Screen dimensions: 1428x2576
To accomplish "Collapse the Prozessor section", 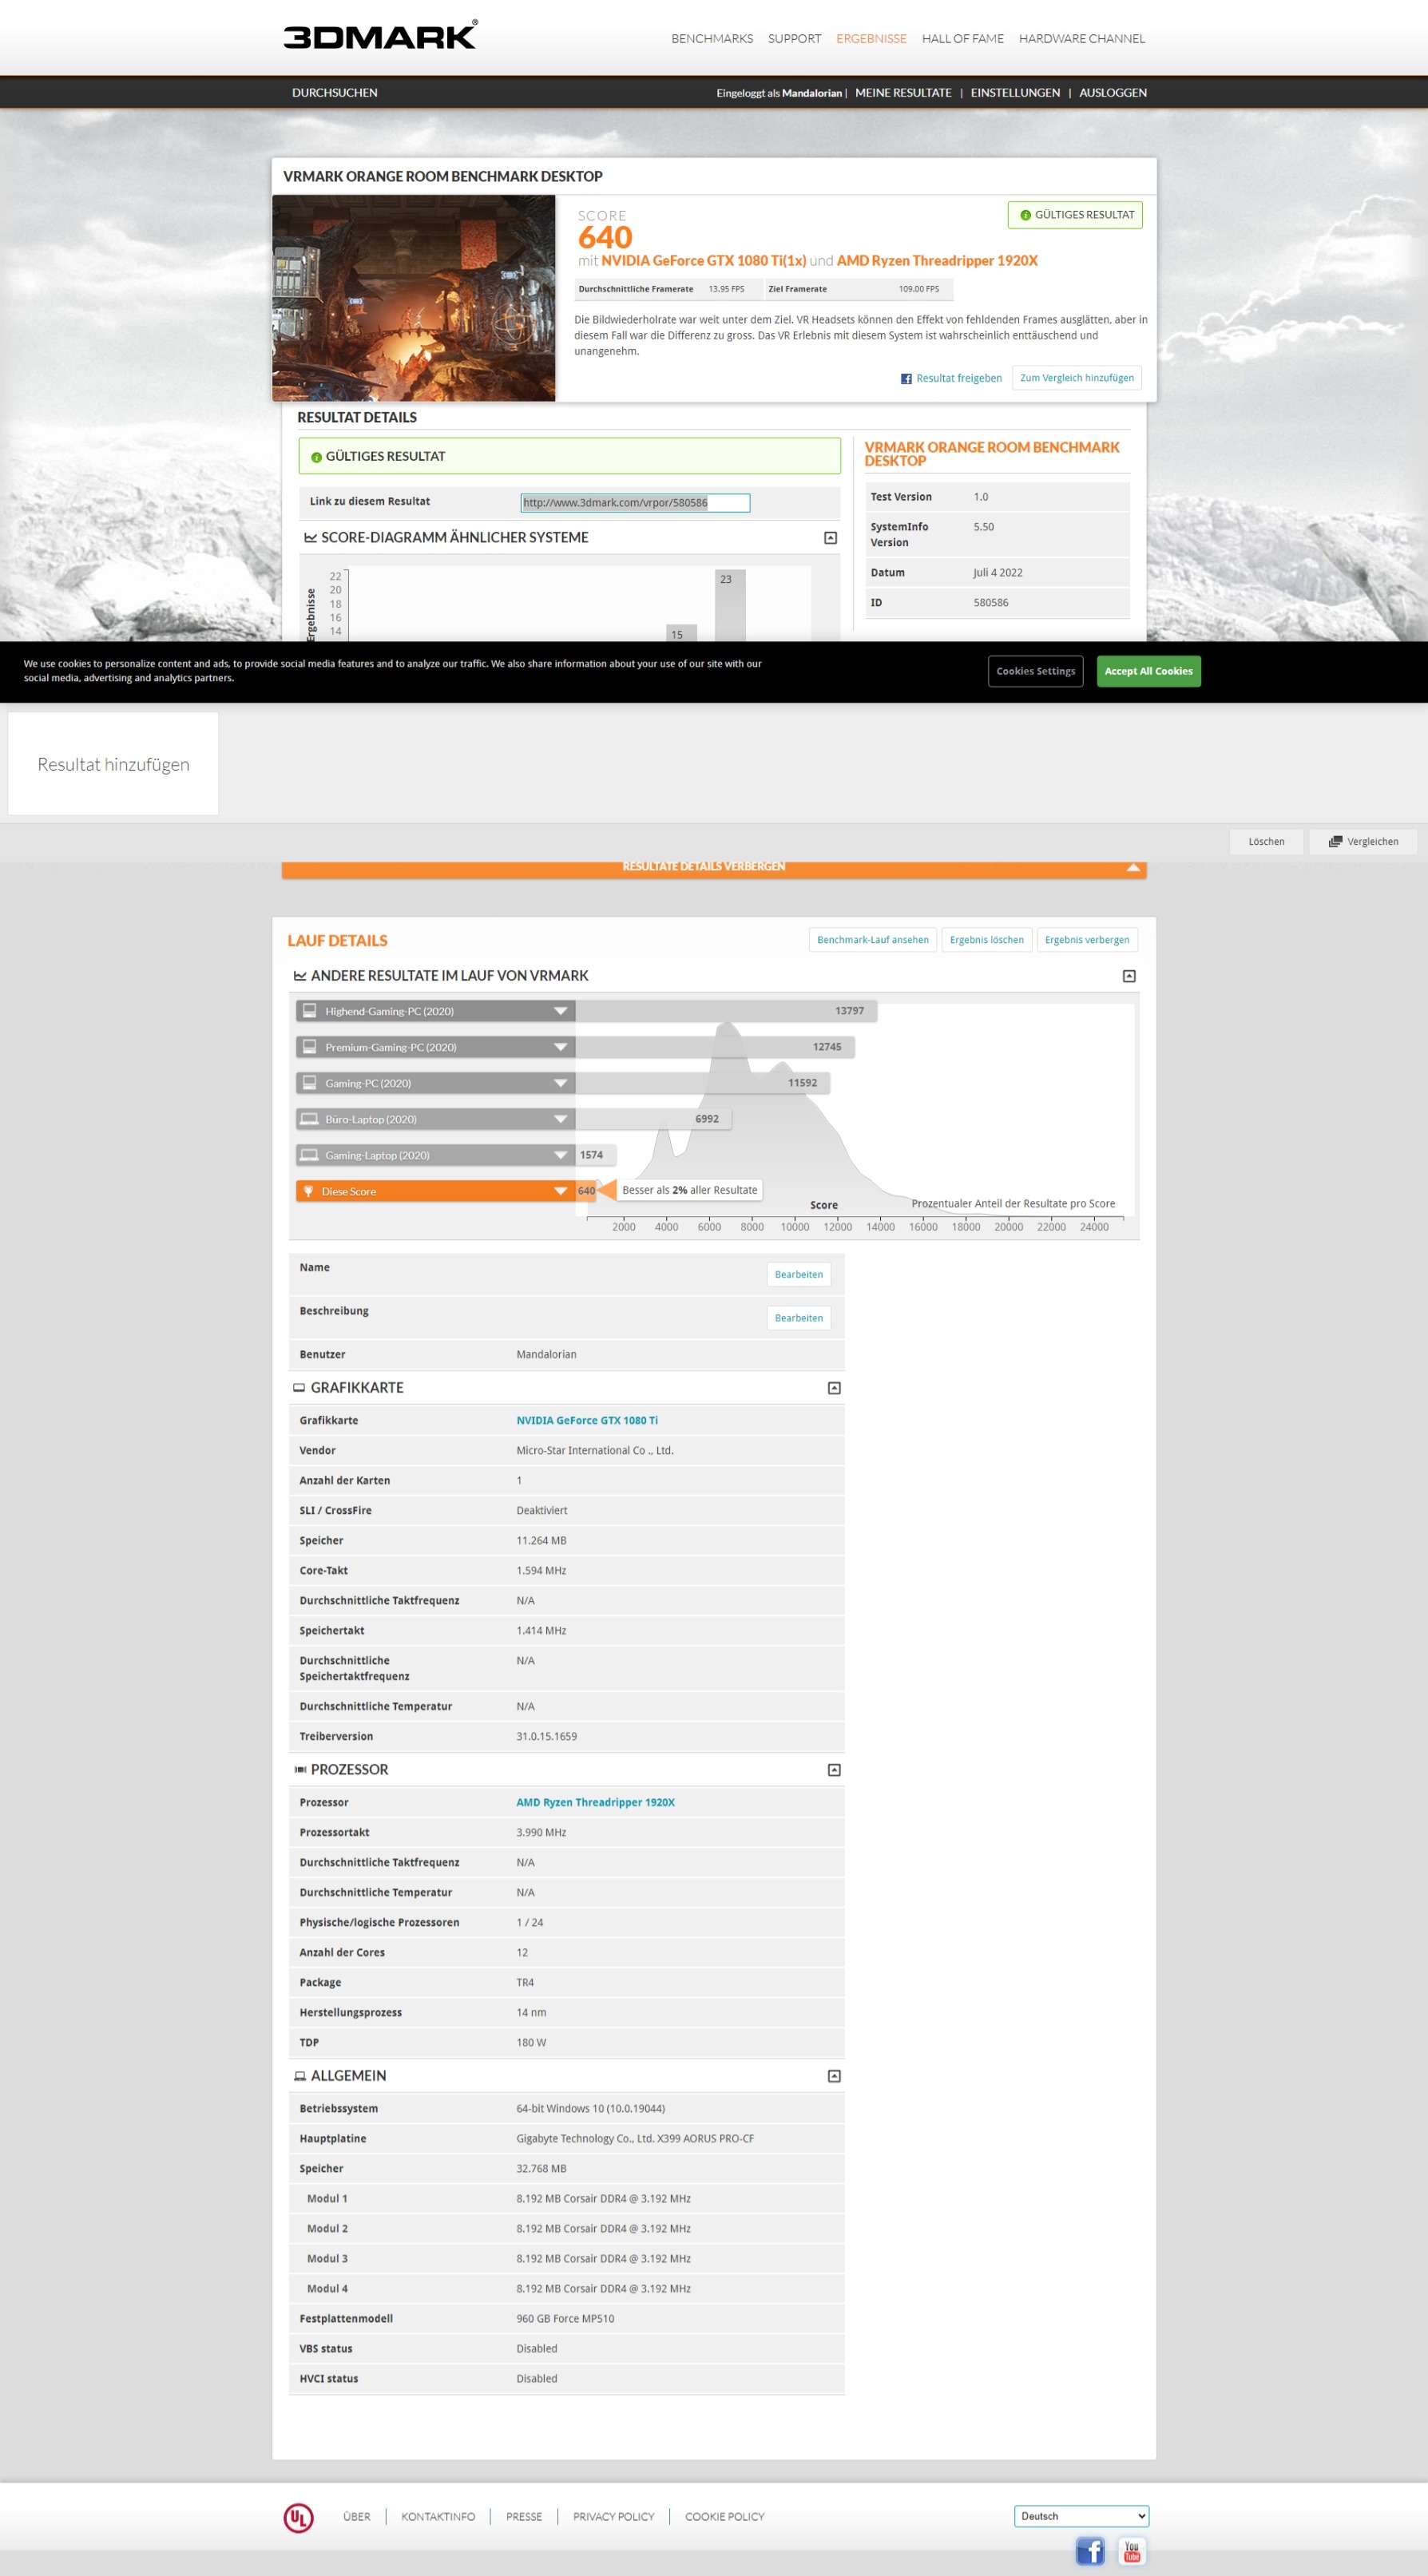I will (x=834, y=1770).
